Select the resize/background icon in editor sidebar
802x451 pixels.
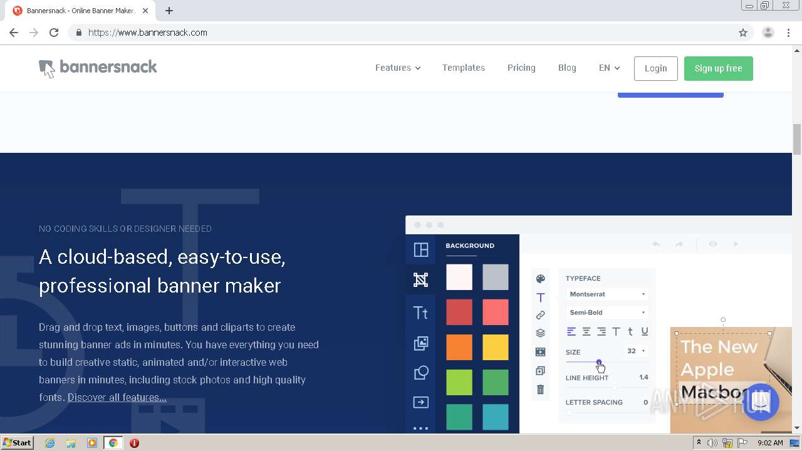pyautogui.click(x=421, y=280)
